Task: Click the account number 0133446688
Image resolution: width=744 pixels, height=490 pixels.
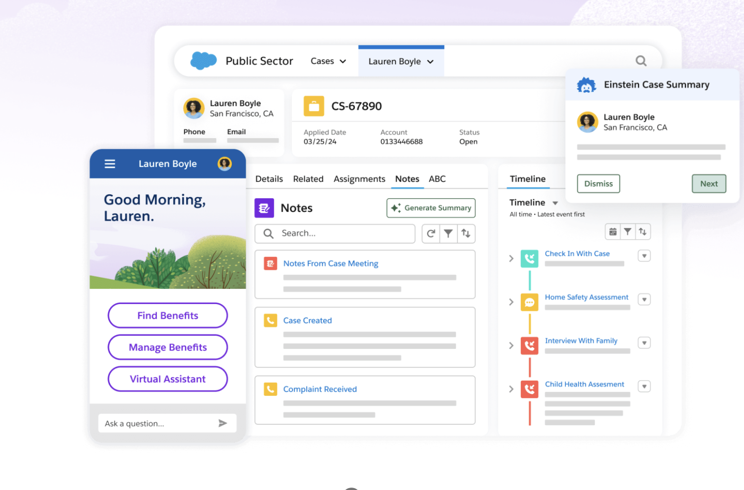Action: (x=401, y=142)
